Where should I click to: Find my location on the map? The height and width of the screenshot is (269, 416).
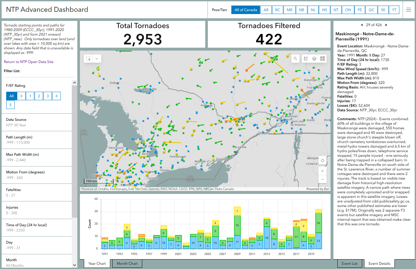(322, 161)
